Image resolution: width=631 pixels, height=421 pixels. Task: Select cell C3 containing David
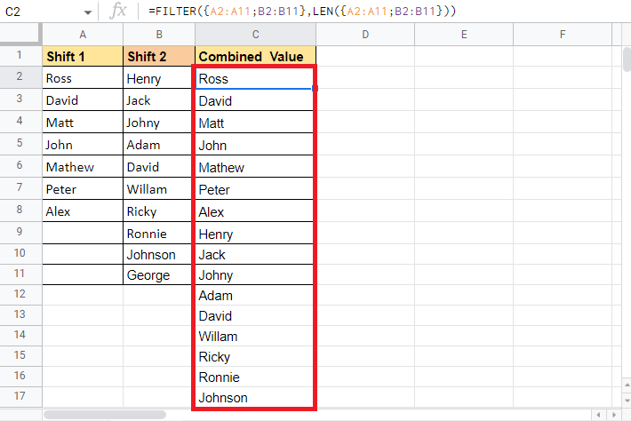254,100
